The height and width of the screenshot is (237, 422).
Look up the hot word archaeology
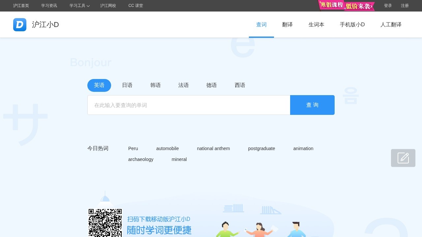click(140, 159)
